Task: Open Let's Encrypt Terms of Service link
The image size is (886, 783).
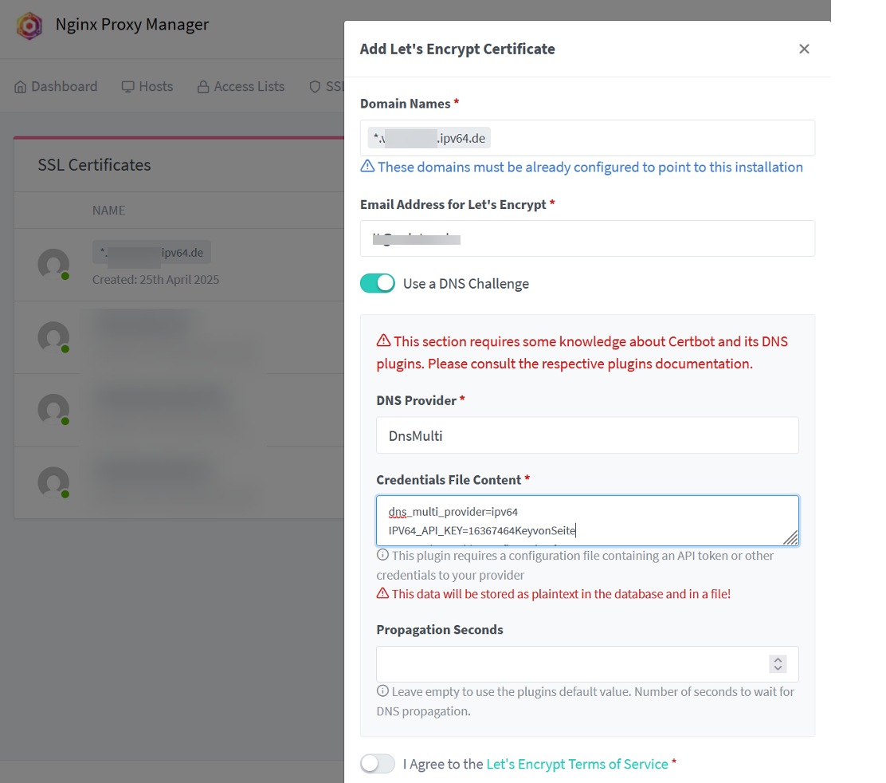Action: point(577,764)
